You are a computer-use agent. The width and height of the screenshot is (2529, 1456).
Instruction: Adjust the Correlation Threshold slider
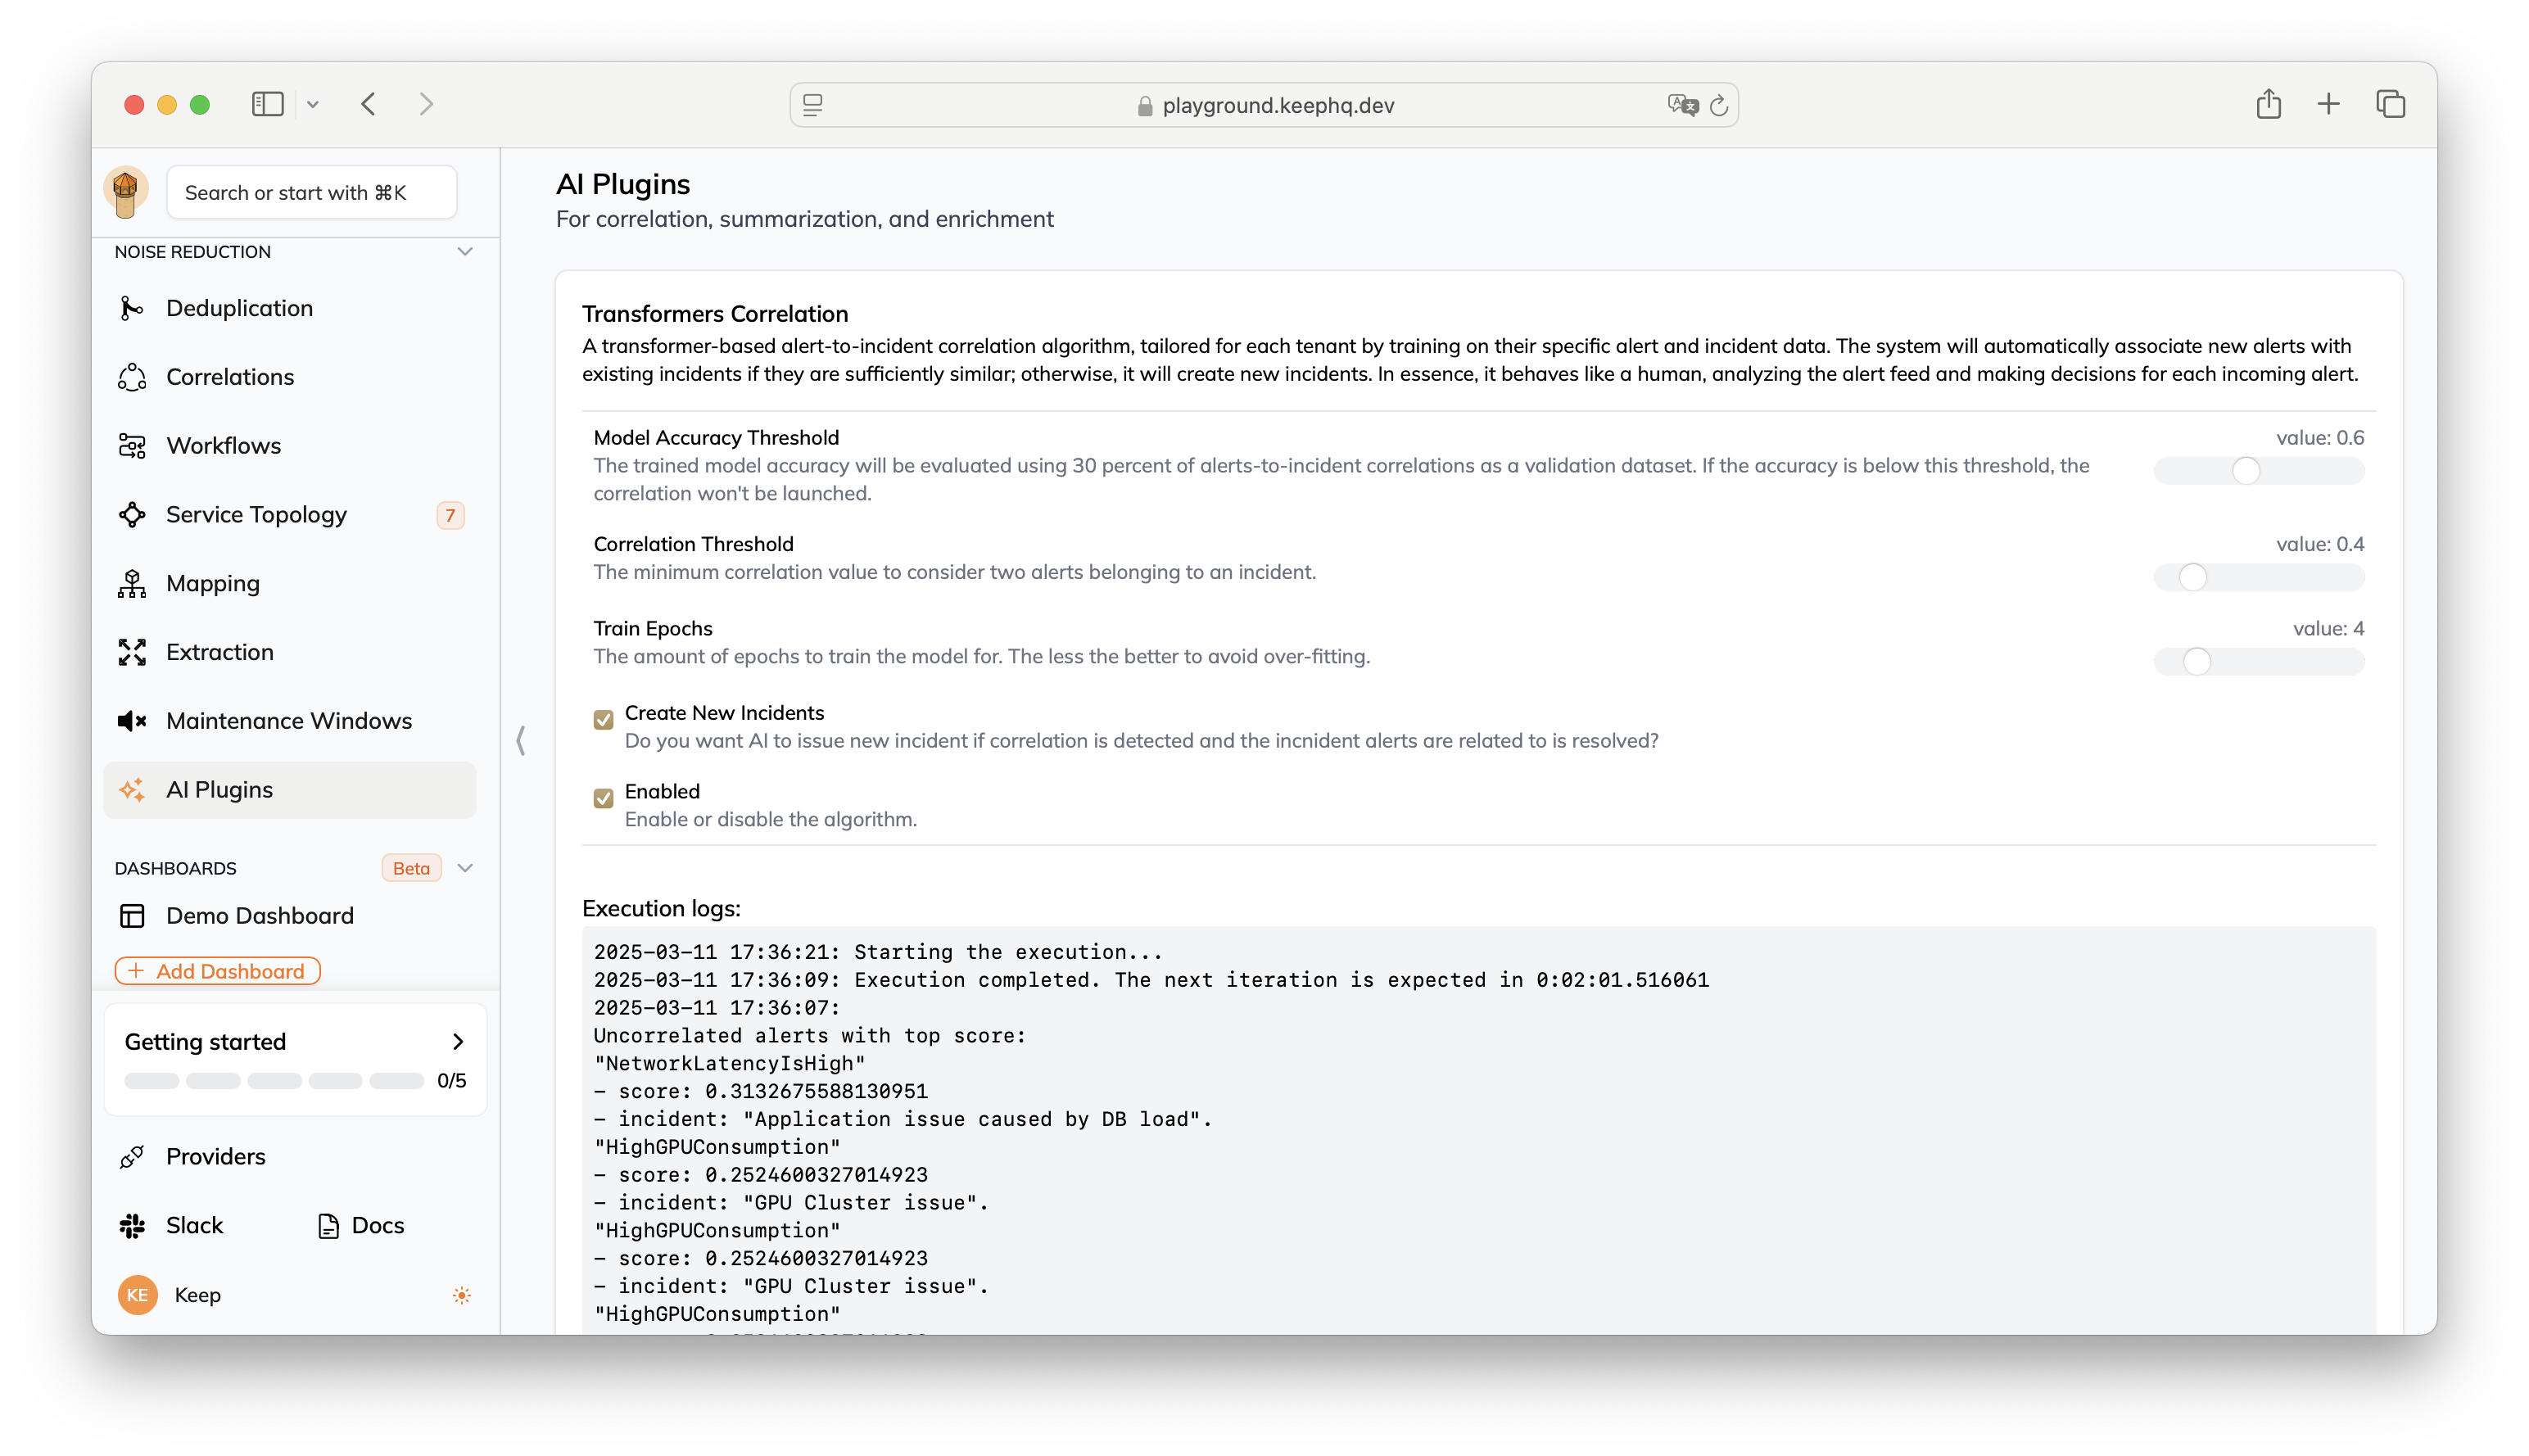click(2258, 577)
